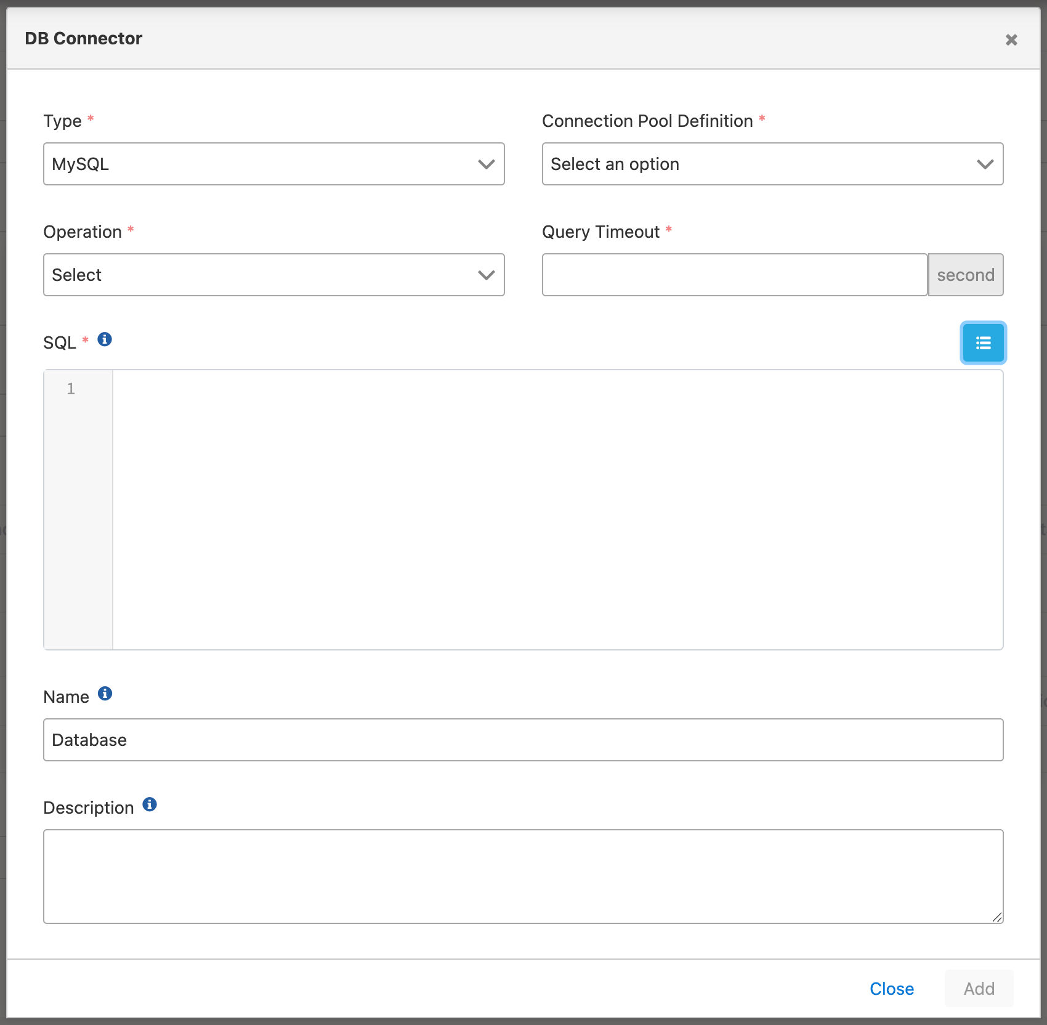This screenshot has width=1047, height=1025.
Task: Focus the Description text area
Action: pos(523,876)
